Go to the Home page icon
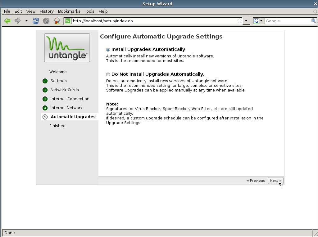This screenshot has height=237, width=318. 57,21
